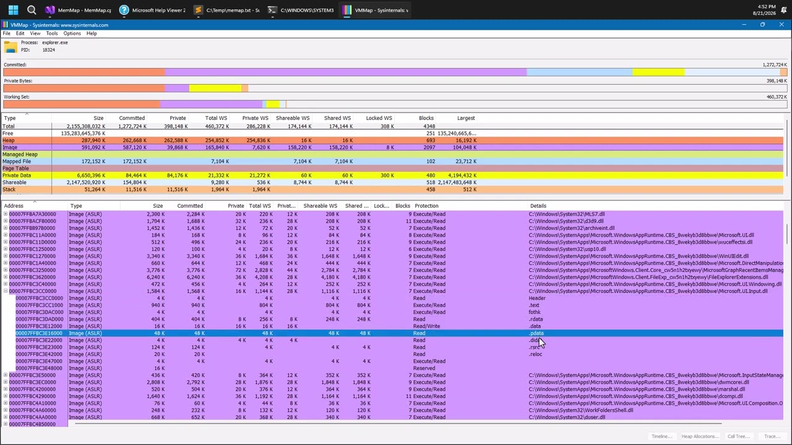Viewport: 792px width, 445px height.
Task: Click the Heap Allocations... button
Action: [x=700, y=436]
